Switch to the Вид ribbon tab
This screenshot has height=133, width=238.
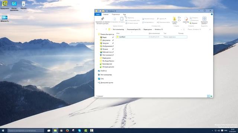(x=124, y=14)
